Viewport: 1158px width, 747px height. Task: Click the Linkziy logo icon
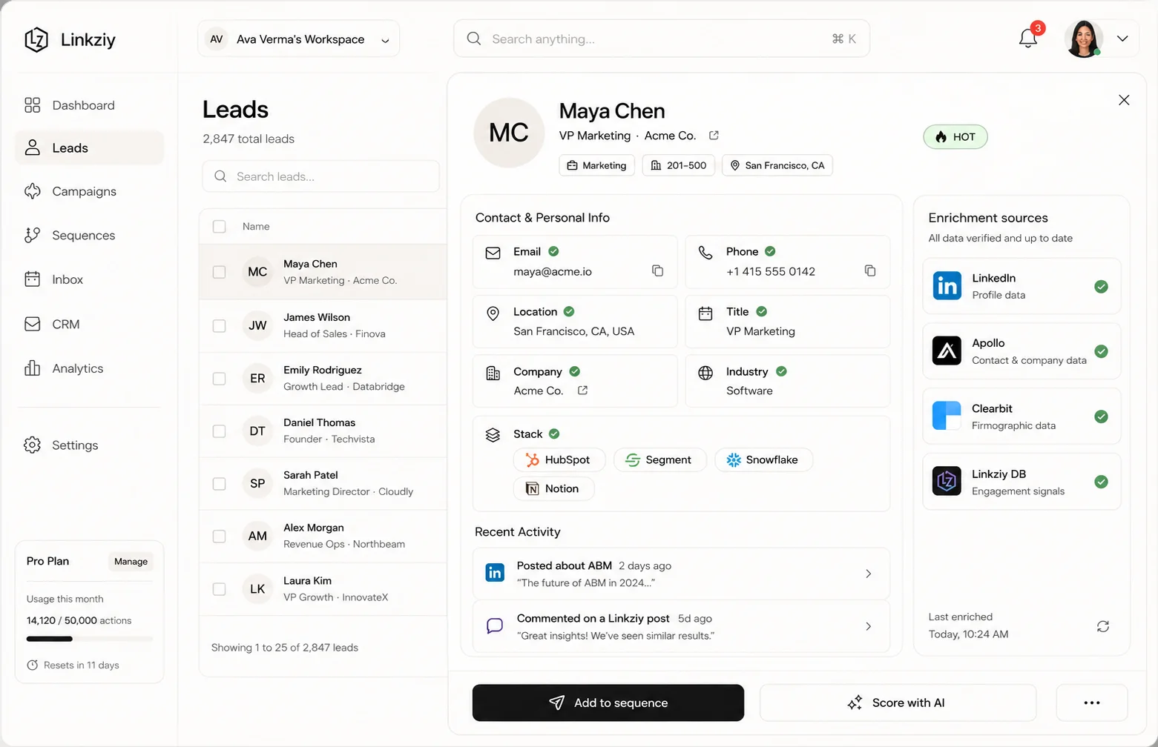pos(36,40)
